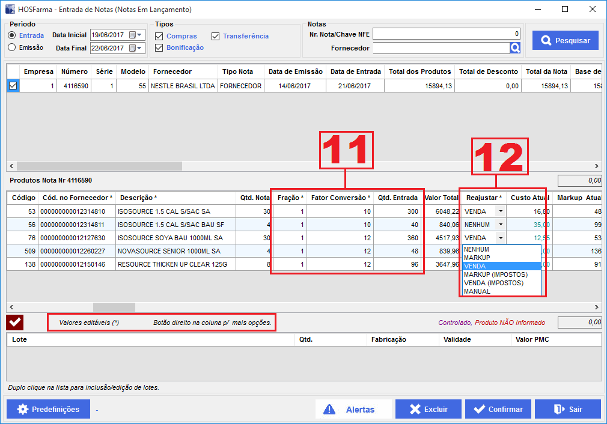Toggle the Bonificação checkbox
The image size is (607, 424).
(159, 47)
